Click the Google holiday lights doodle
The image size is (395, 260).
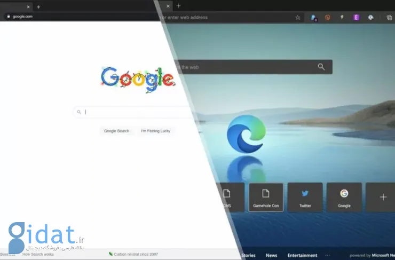138,80
